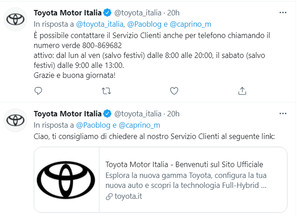Reply to the first tweet about numero verde
299x216 pixels.
(x=38, y=91)
